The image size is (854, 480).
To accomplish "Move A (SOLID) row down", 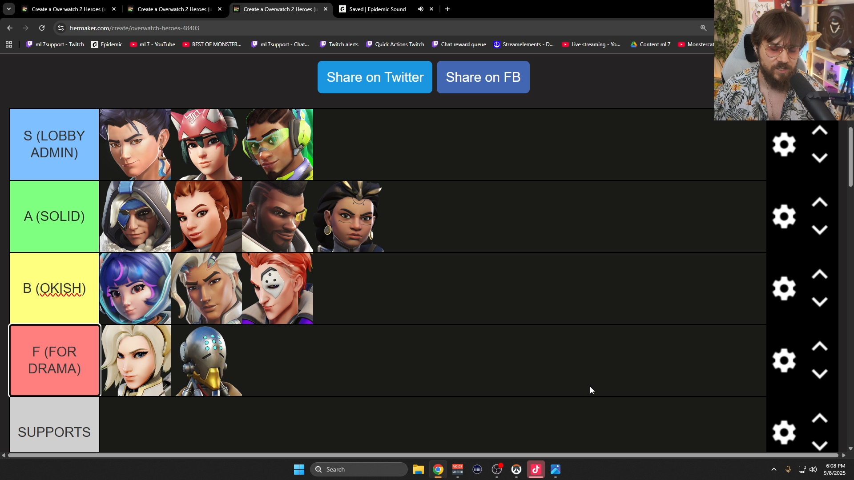I will coord(819,230).
